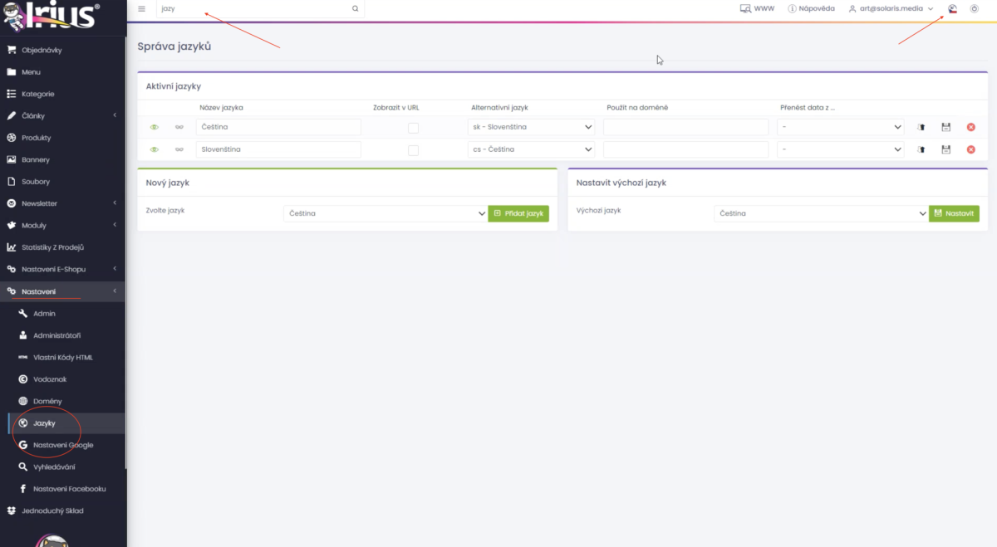The height and width of the screenshot is (547, 997).
Task: Open Přenést data dropdown in Čeština row
Action: [840, 127]
